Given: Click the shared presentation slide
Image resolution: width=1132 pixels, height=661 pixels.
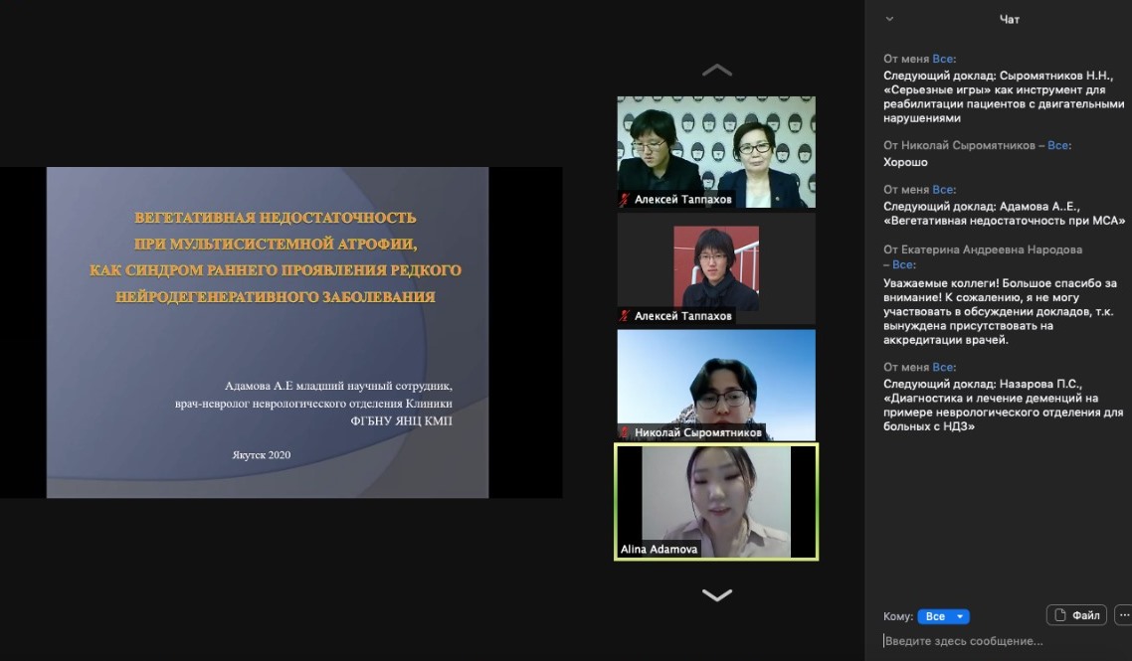Looking at the screenshot, I should 268,333.
